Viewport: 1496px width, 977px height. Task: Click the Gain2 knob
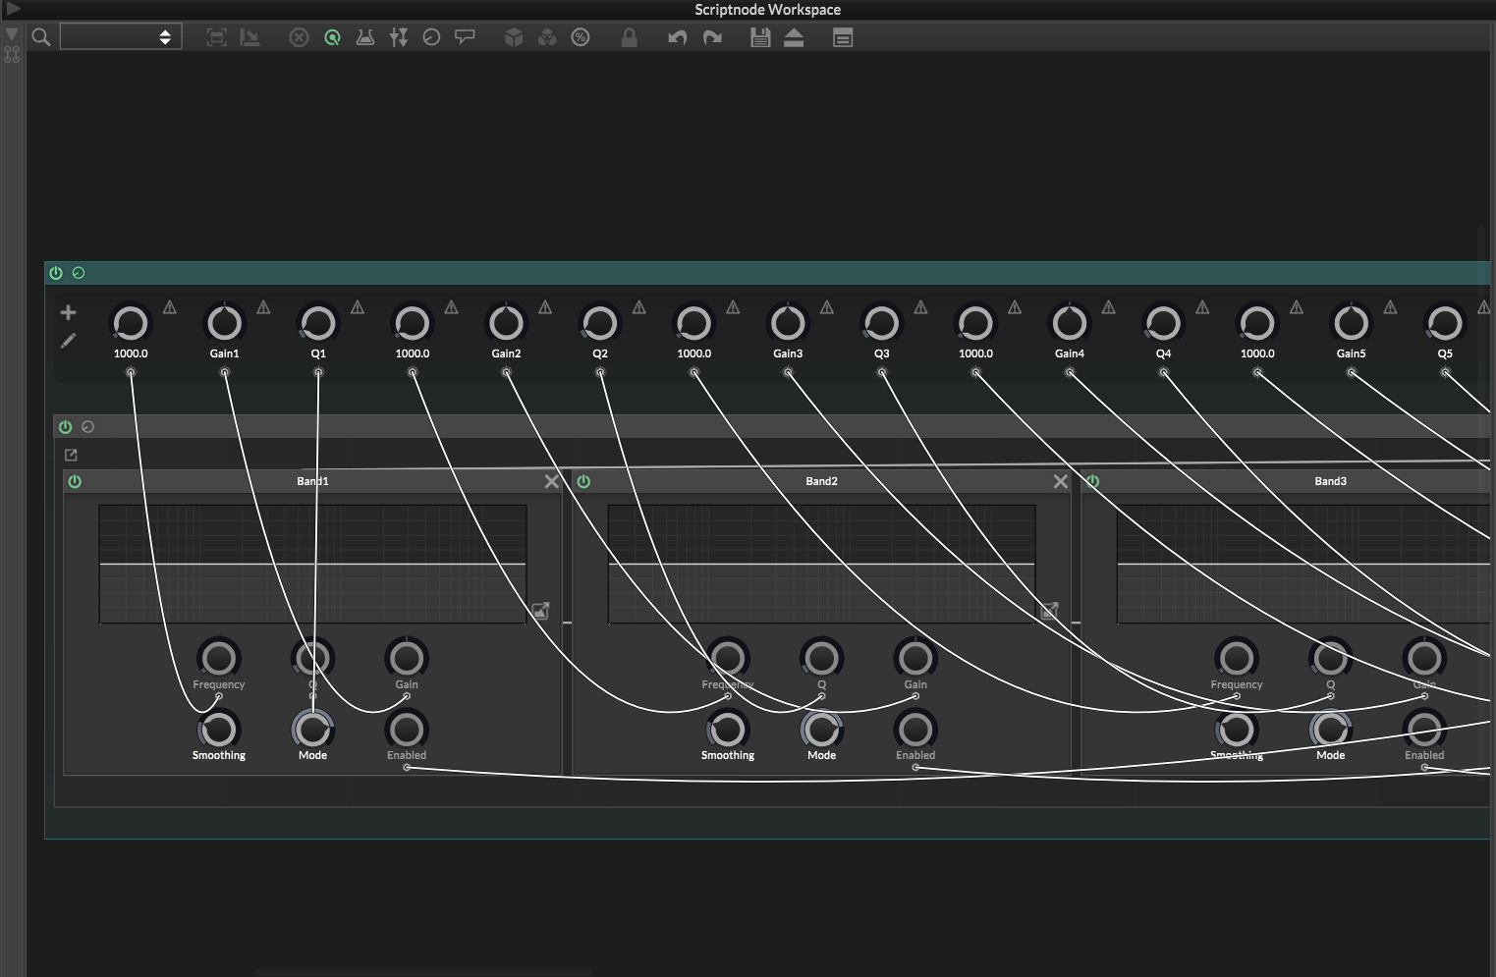(x=506, y=323)
